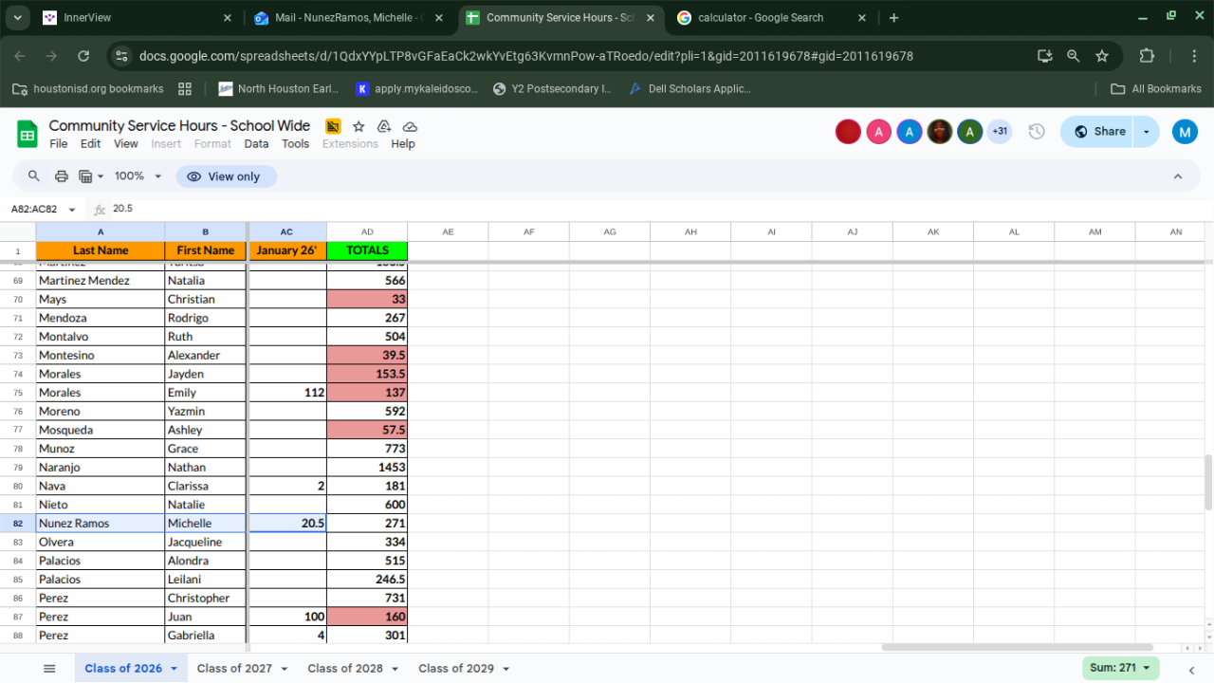Close the InnerView tab
1214x683 pixels.
click(x=228, y=18)
